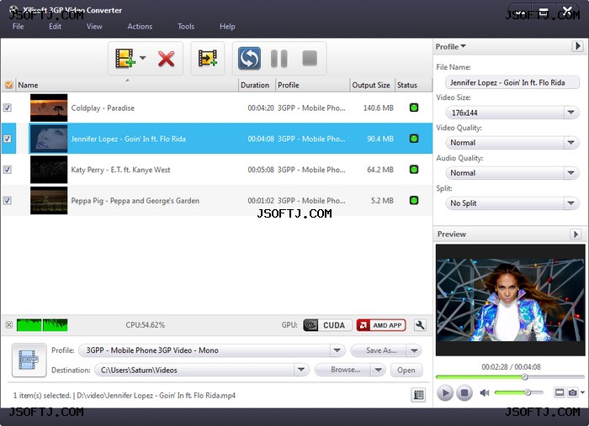Click the Browse button
The height and width of the screenshot is (426, 589).
click(x=343, y=371)
